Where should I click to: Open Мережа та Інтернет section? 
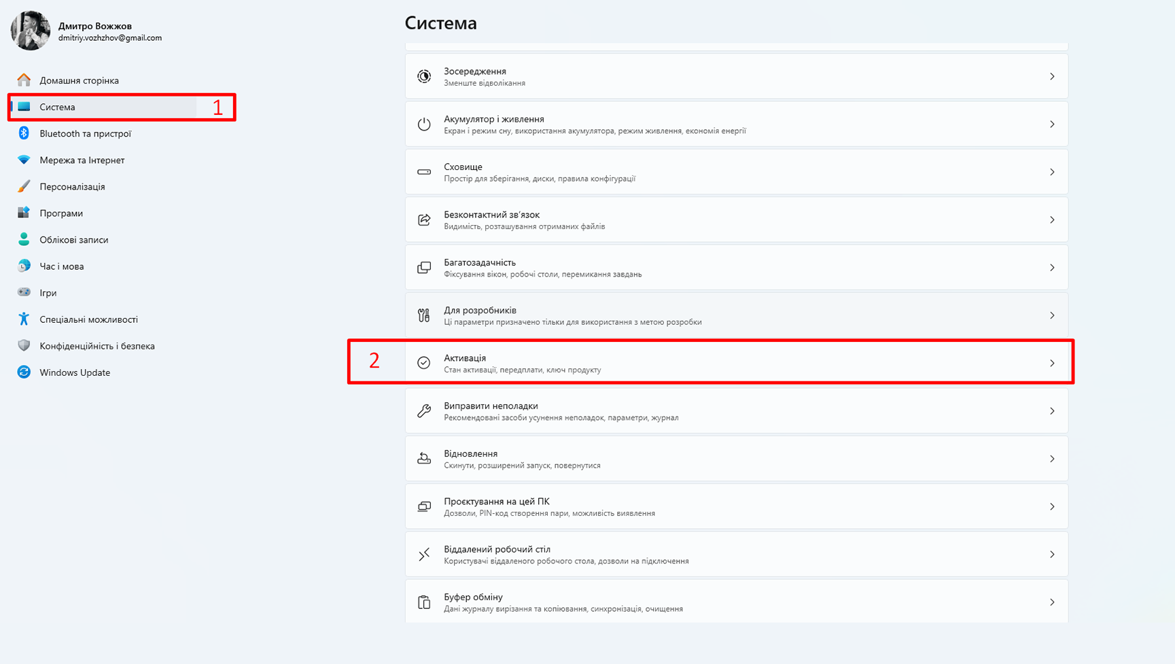tap(82, 160)
